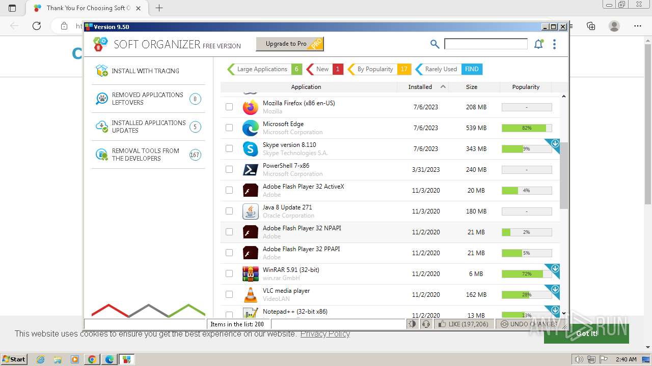Image resolution: width=652 pixels, height=366 pixels.
Task: Click the Microsoft Edge app icon in list
Action: [x=250, y=128]
